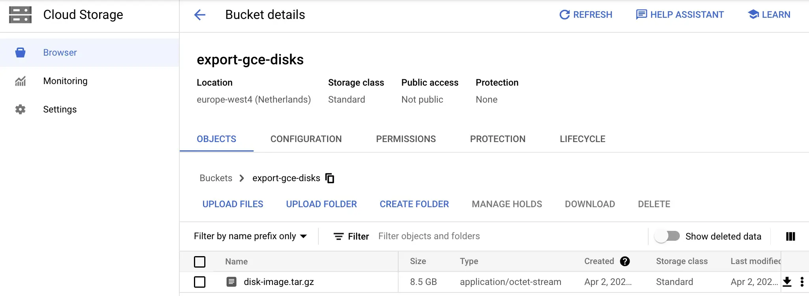Click the Not public access value
Viewport: 809px width, 296px height.
point(422,99)
